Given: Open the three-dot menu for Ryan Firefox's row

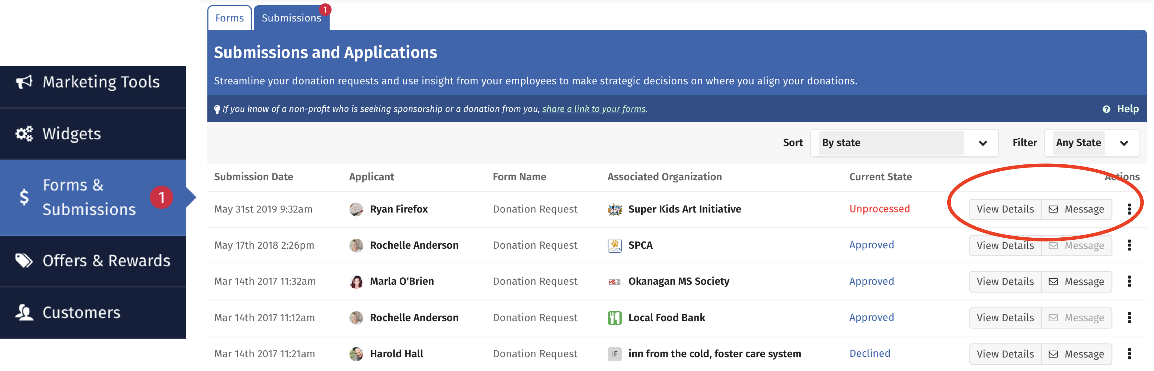Looking at the screenshot, I should pos(1129,209).
